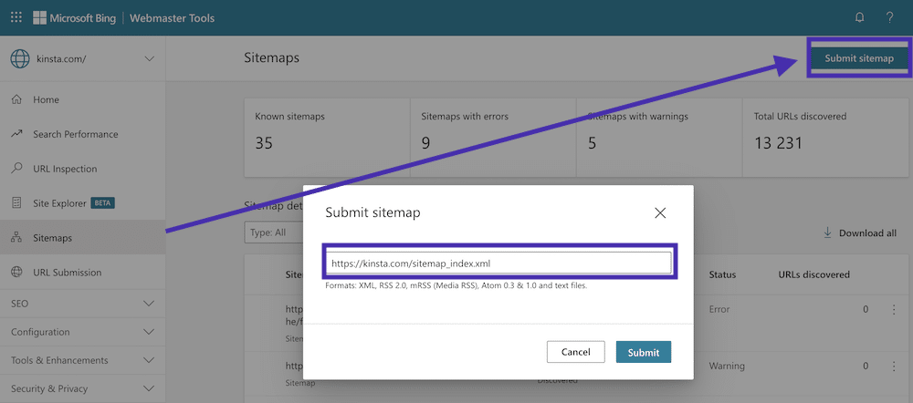Expand the Configuration sidebar section
Screen dimensions: 913x403
point(150,332)
